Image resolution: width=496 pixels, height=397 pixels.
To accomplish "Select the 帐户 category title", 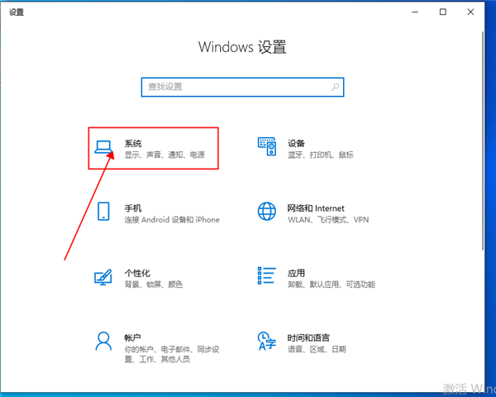I will (x=132, y=337).
